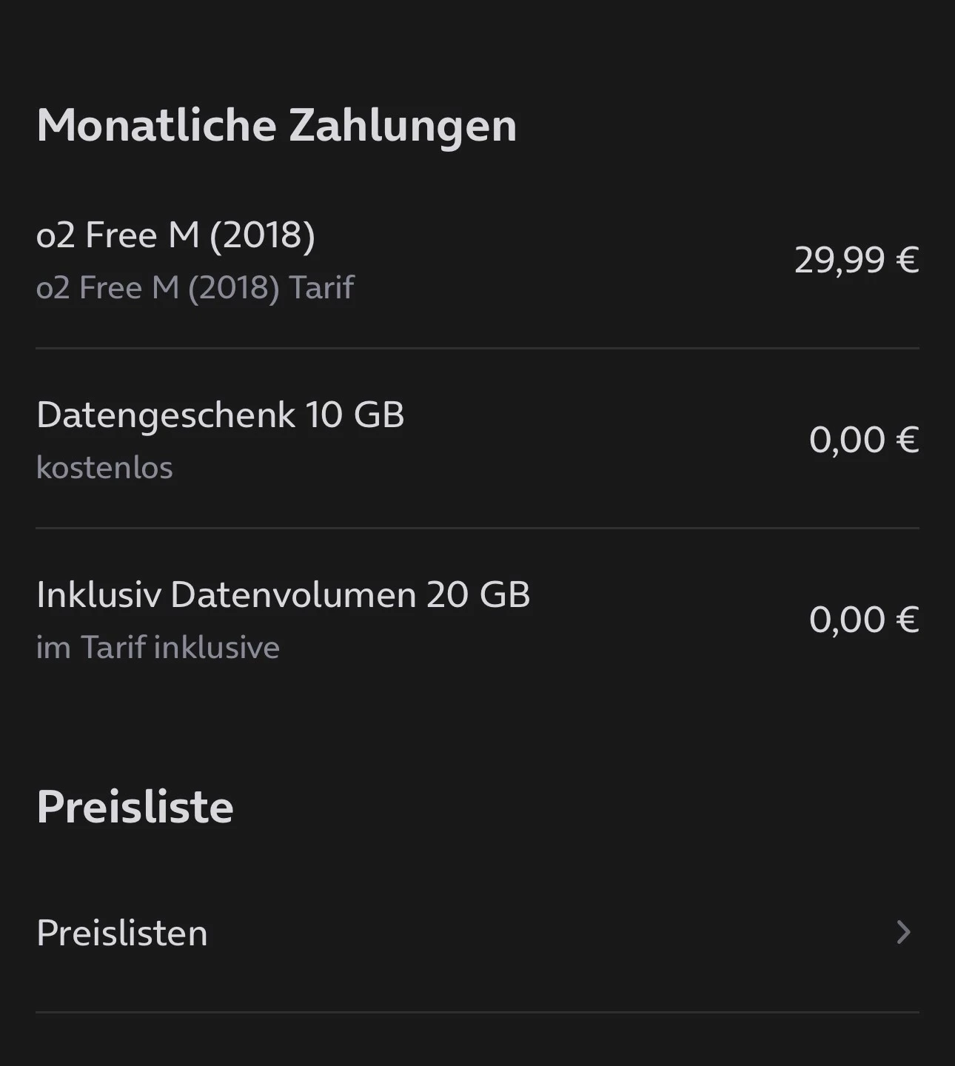Click the Monatliche Zahlungen heading

coord(276,125)
